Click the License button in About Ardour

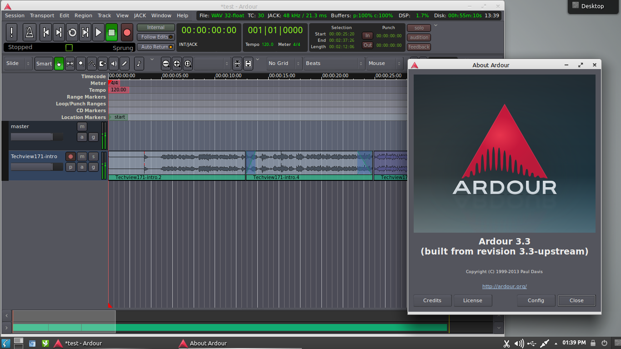473,300
